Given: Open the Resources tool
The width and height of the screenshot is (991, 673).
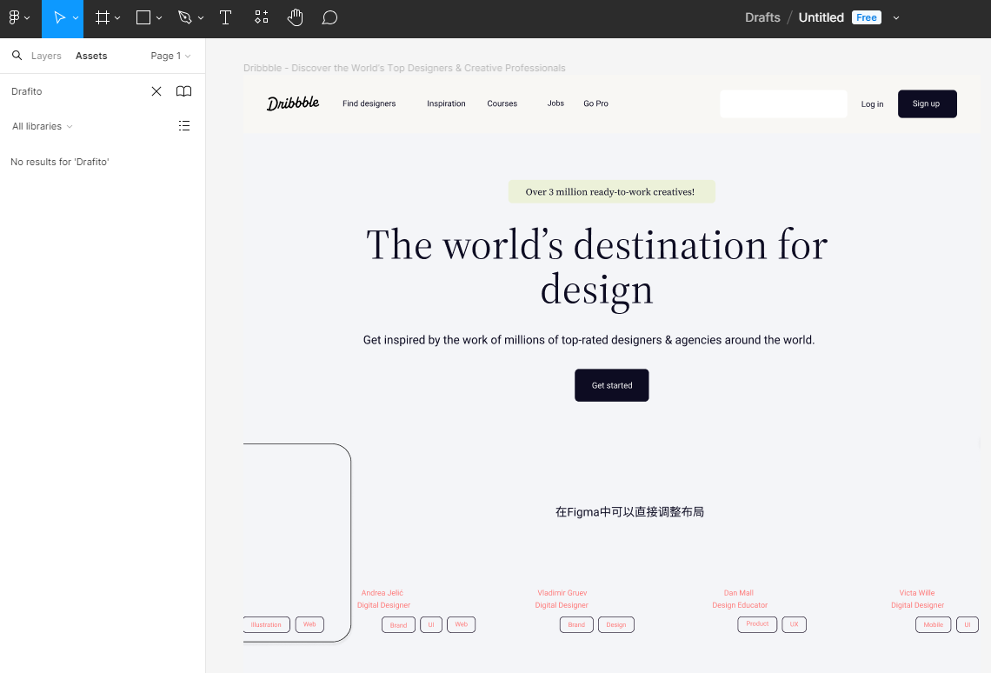Looking at the screenshot, I should (x=261, y=17).
